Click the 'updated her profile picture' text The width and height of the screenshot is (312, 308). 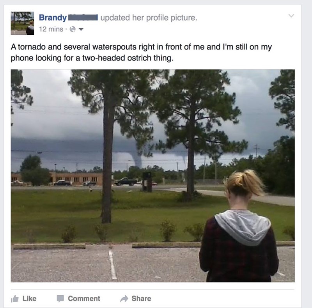(149, 18)
